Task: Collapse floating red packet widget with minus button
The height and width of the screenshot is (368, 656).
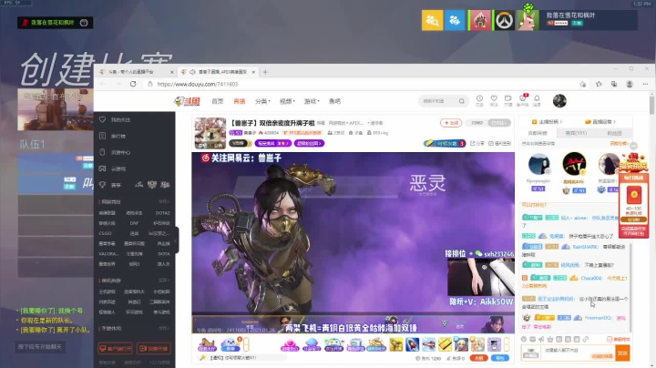Action: 634,146
